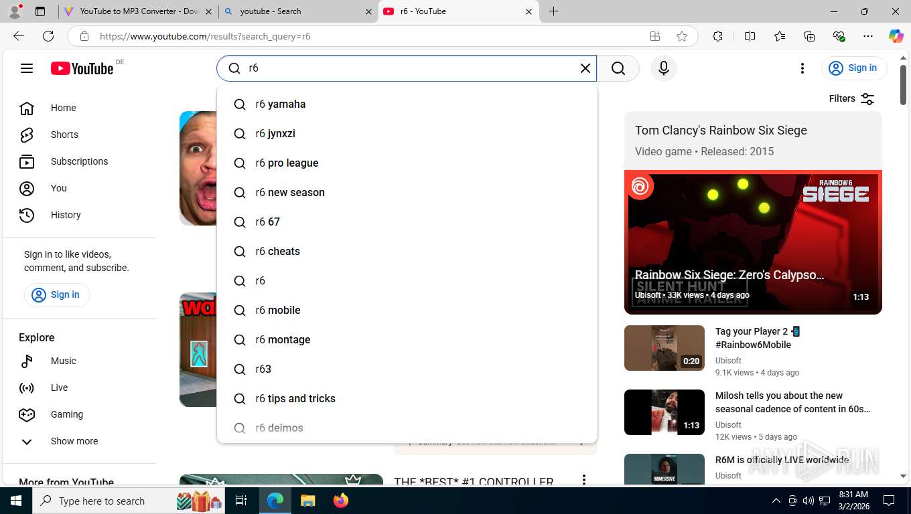Add page to favorites star icon
911x514 pixels.
click(x=682, y=37)
